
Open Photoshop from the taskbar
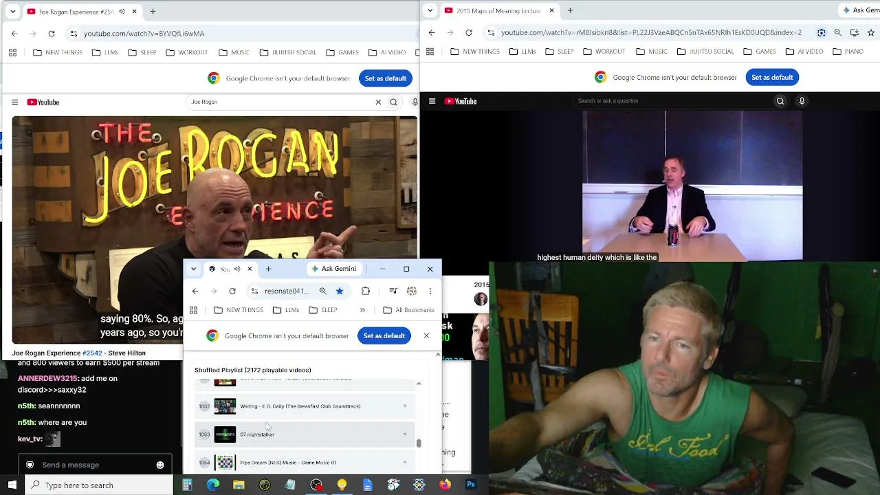471,485
